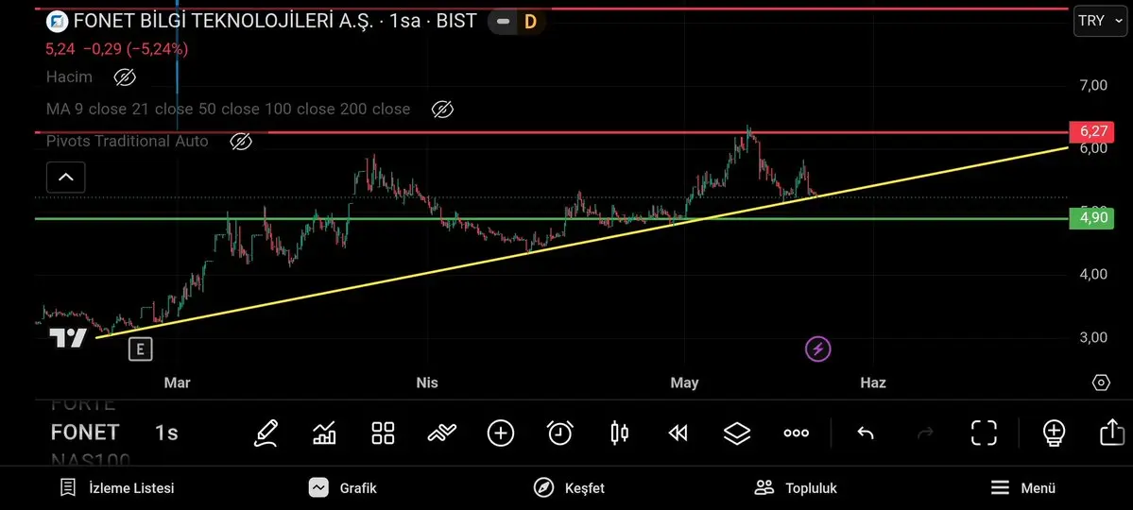This screenshot has width=1133, height=510.
Task: Tap the minus market status pill
Action: [503, 22]
